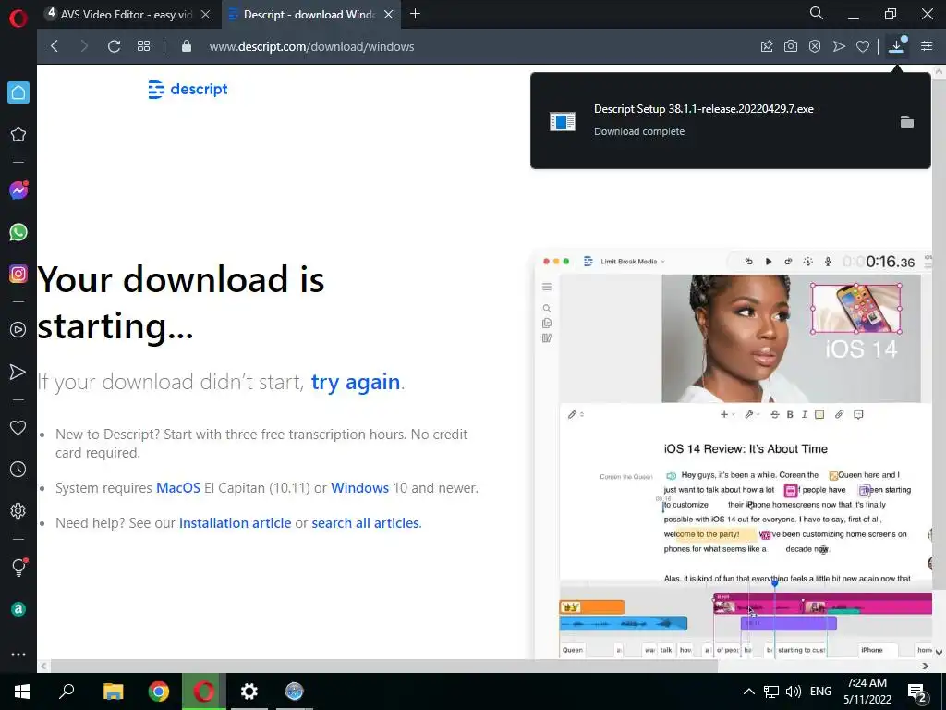
Task: Launch Chrome from taskbar
Action: click(159, 692)
